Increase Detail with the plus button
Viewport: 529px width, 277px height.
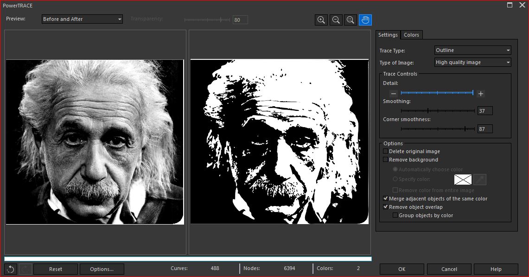pyautogui.click(x=481, y=94)
